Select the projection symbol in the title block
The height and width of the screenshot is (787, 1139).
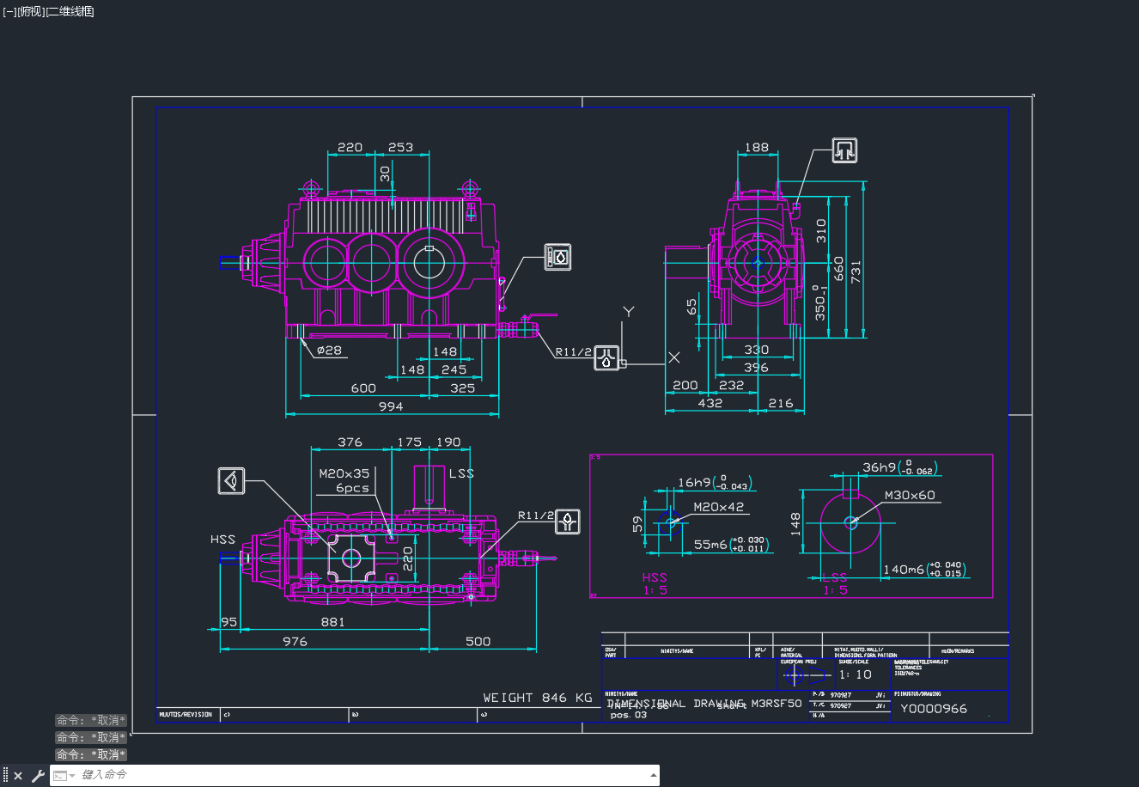coord(806,675)
